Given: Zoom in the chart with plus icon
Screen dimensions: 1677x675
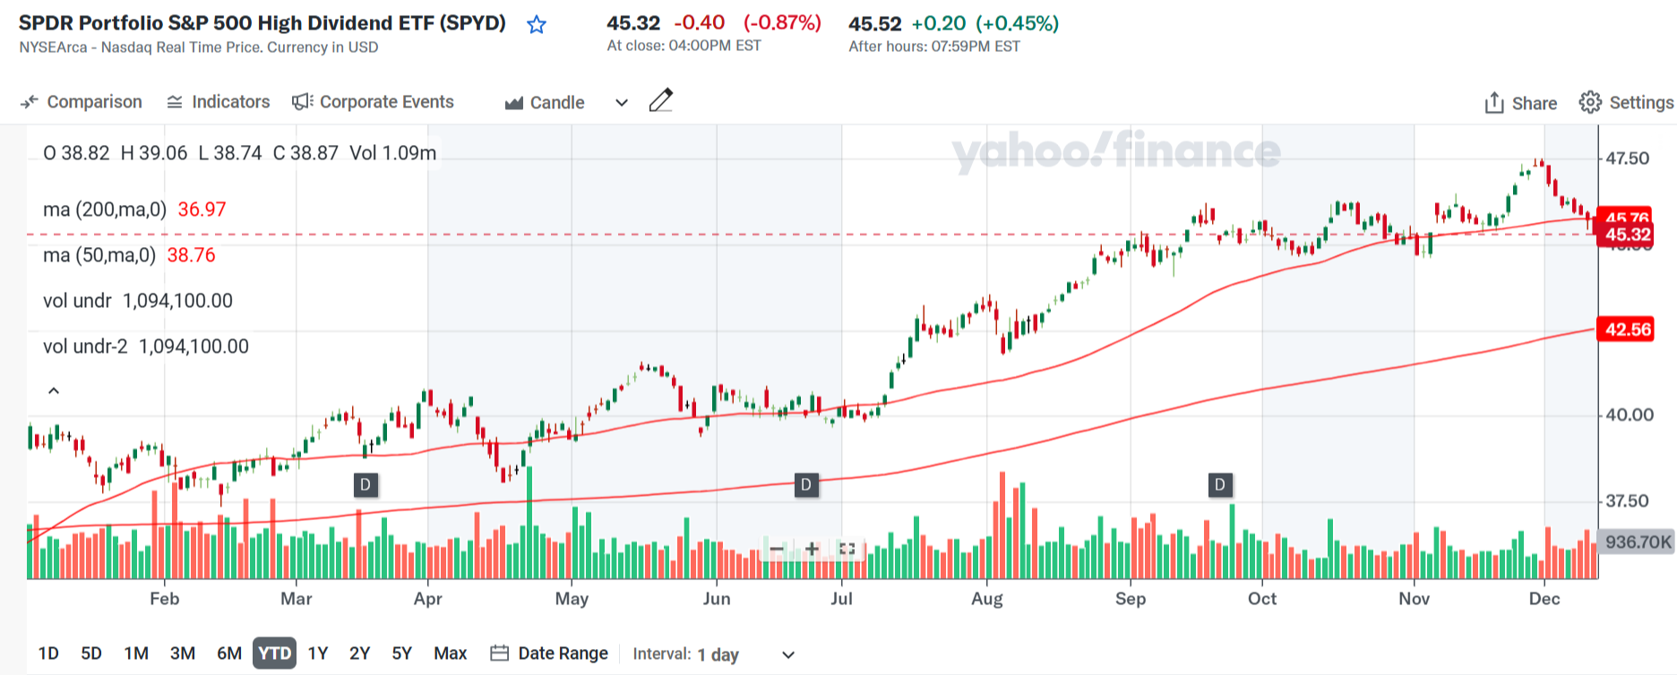Looking at the screenshot, I should click(x=811, y=549).
